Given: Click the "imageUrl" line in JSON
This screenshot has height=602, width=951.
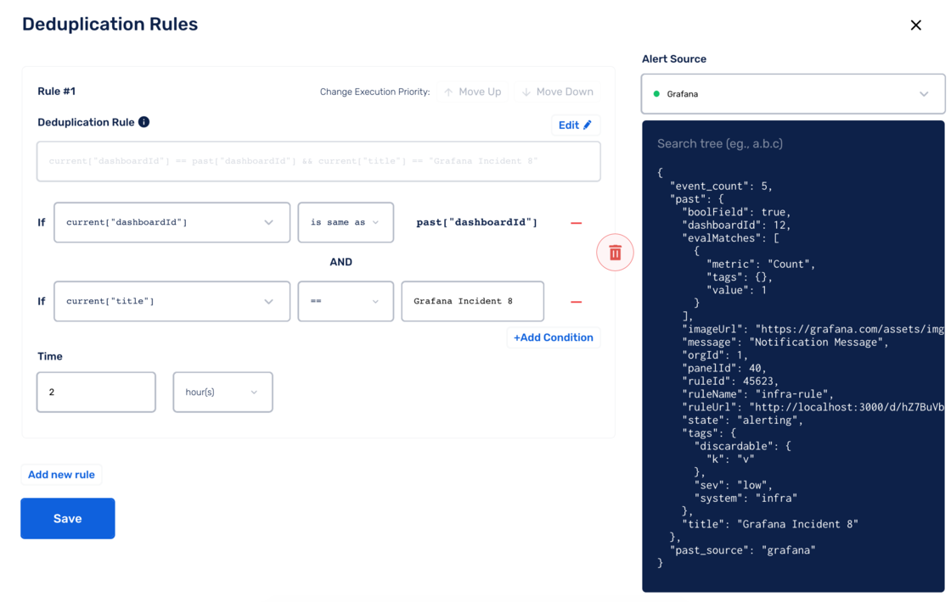Looking at the screenshot, I should (x=813, y=330).
